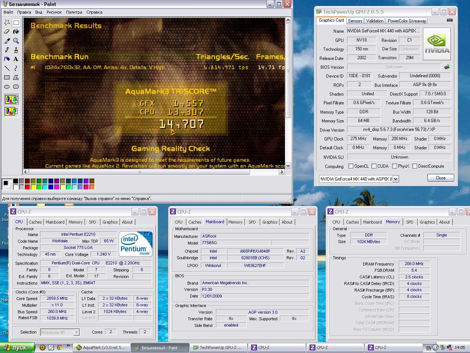Pick the Polygon tool in Paint
The width and height of the screenshot is (470, 353).
[16, 77]
